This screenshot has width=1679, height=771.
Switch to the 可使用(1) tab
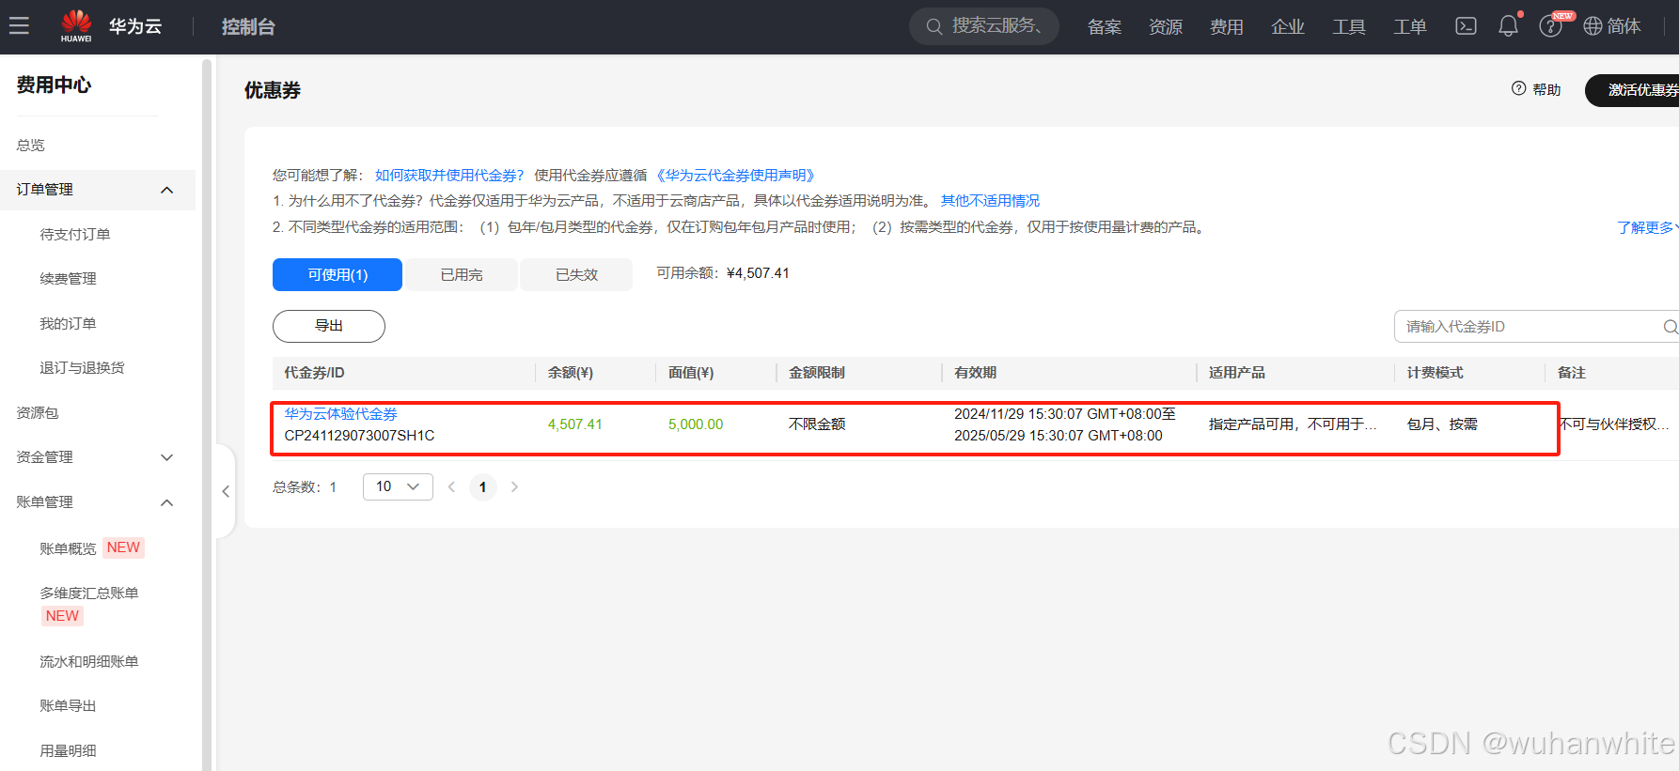pyautogui.click(x=337, y=274)
